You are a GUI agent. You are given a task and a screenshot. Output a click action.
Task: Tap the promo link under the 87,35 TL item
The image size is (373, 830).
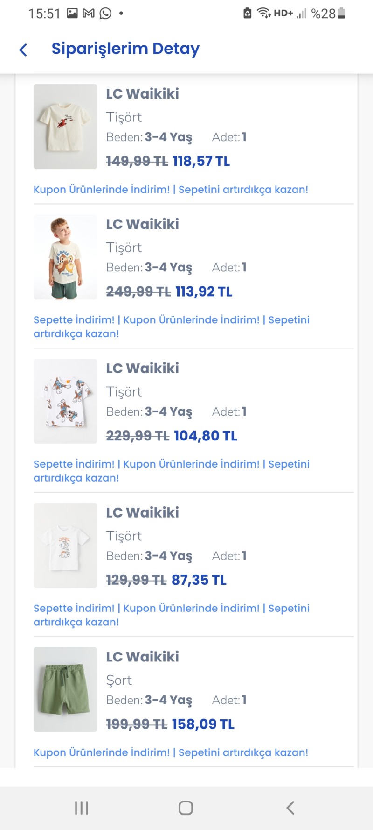click(172, 615)
